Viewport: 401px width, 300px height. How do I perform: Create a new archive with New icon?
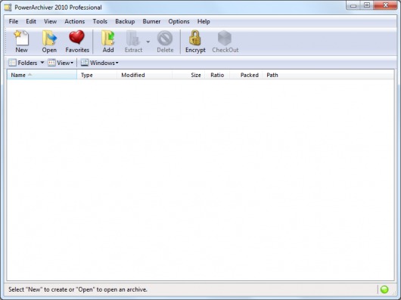click(x=21, y=38)
